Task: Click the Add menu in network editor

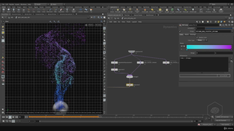Action: point(110,22)
